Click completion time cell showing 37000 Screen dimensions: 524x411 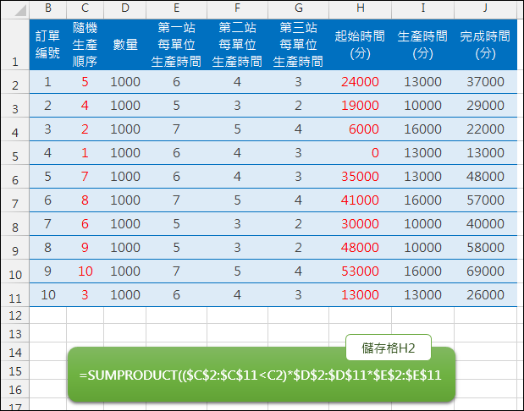[485, 82]
